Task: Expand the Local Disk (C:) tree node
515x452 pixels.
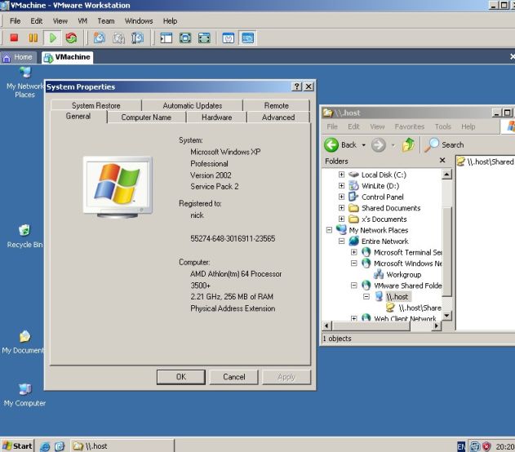Action: pyautogui.click(x=341, y=175)
